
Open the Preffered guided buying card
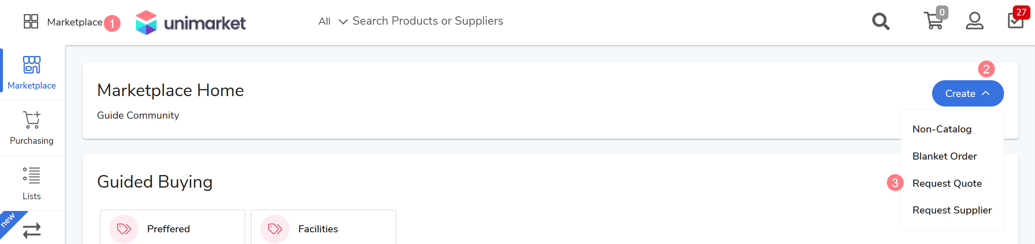click(172, 228)
